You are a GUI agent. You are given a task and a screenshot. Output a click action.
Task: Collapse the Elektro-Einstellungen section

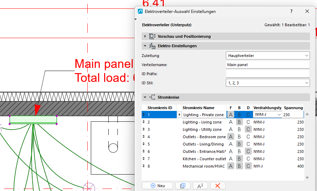(x=145, y=46)
